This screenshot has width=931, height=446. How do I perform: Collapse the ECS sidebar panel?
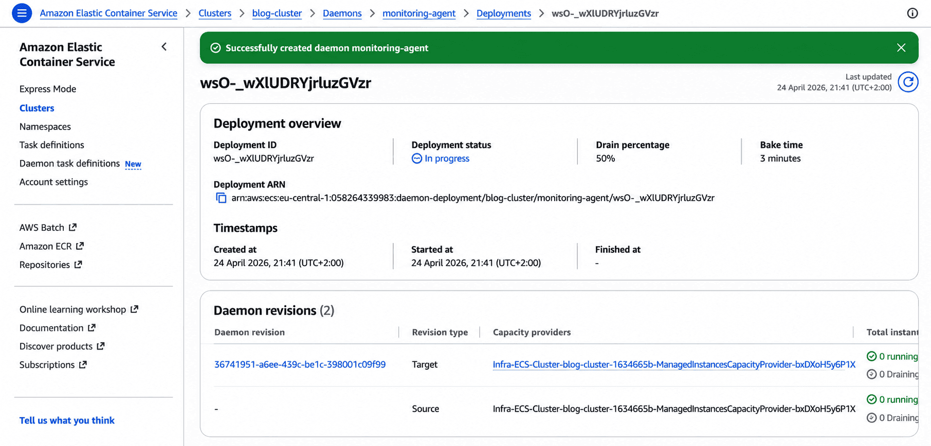coord(164,47)
